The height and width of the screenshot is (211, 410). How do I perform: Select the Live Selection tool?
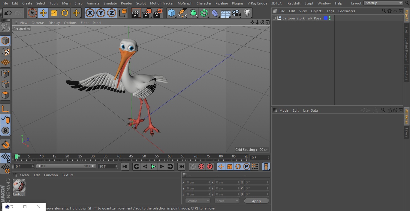pos(32,13)
